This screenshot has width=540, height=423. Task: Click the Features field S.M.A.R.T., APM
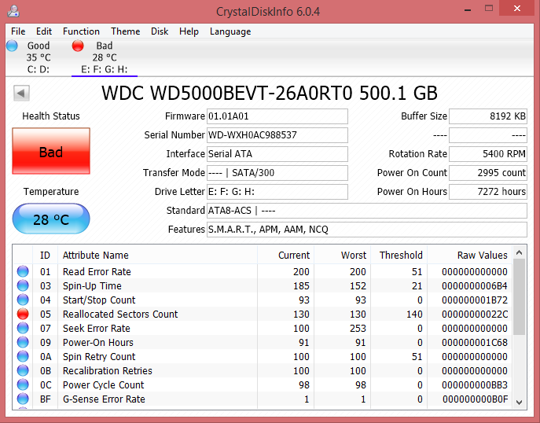(x=367, y=230)
